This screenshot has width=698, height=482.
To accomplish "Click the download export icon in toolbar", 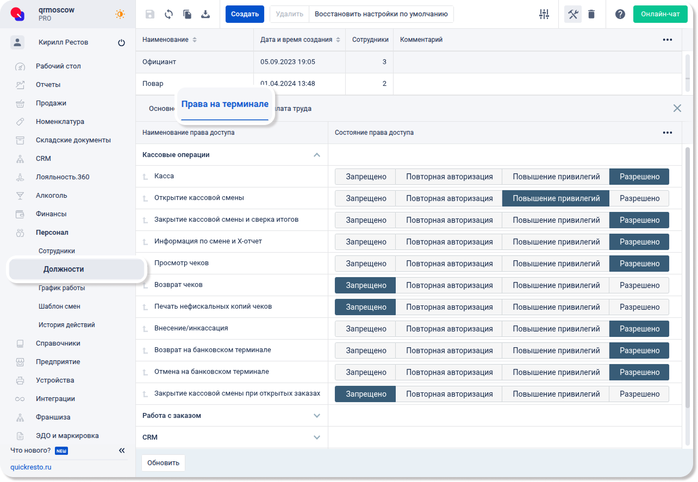I will 205,14.
